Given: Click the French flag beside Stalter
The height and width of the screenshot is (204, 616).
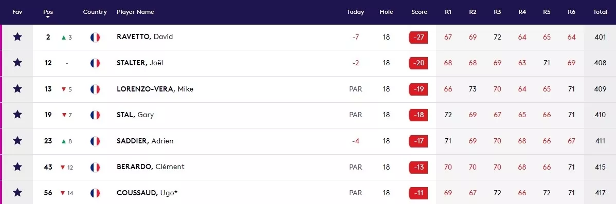Looking at the screenshot, I should tap(95, 63).
